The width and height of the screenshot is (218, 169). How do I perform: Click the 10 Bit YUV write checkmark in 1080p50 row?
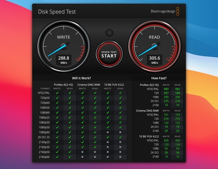pos(108,127)
